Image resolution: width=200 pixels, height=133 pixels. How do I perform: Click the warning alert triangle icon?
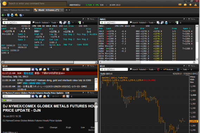click(195, 5)
